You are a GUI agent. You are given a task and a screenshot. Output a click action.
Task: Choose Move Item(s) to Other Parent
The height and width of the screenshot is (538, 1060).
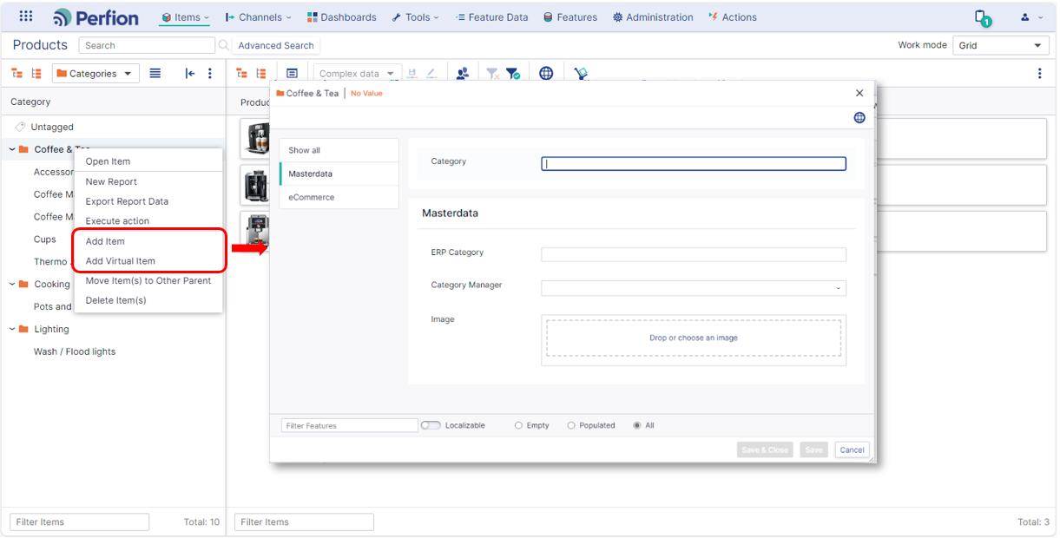(148, 280)
